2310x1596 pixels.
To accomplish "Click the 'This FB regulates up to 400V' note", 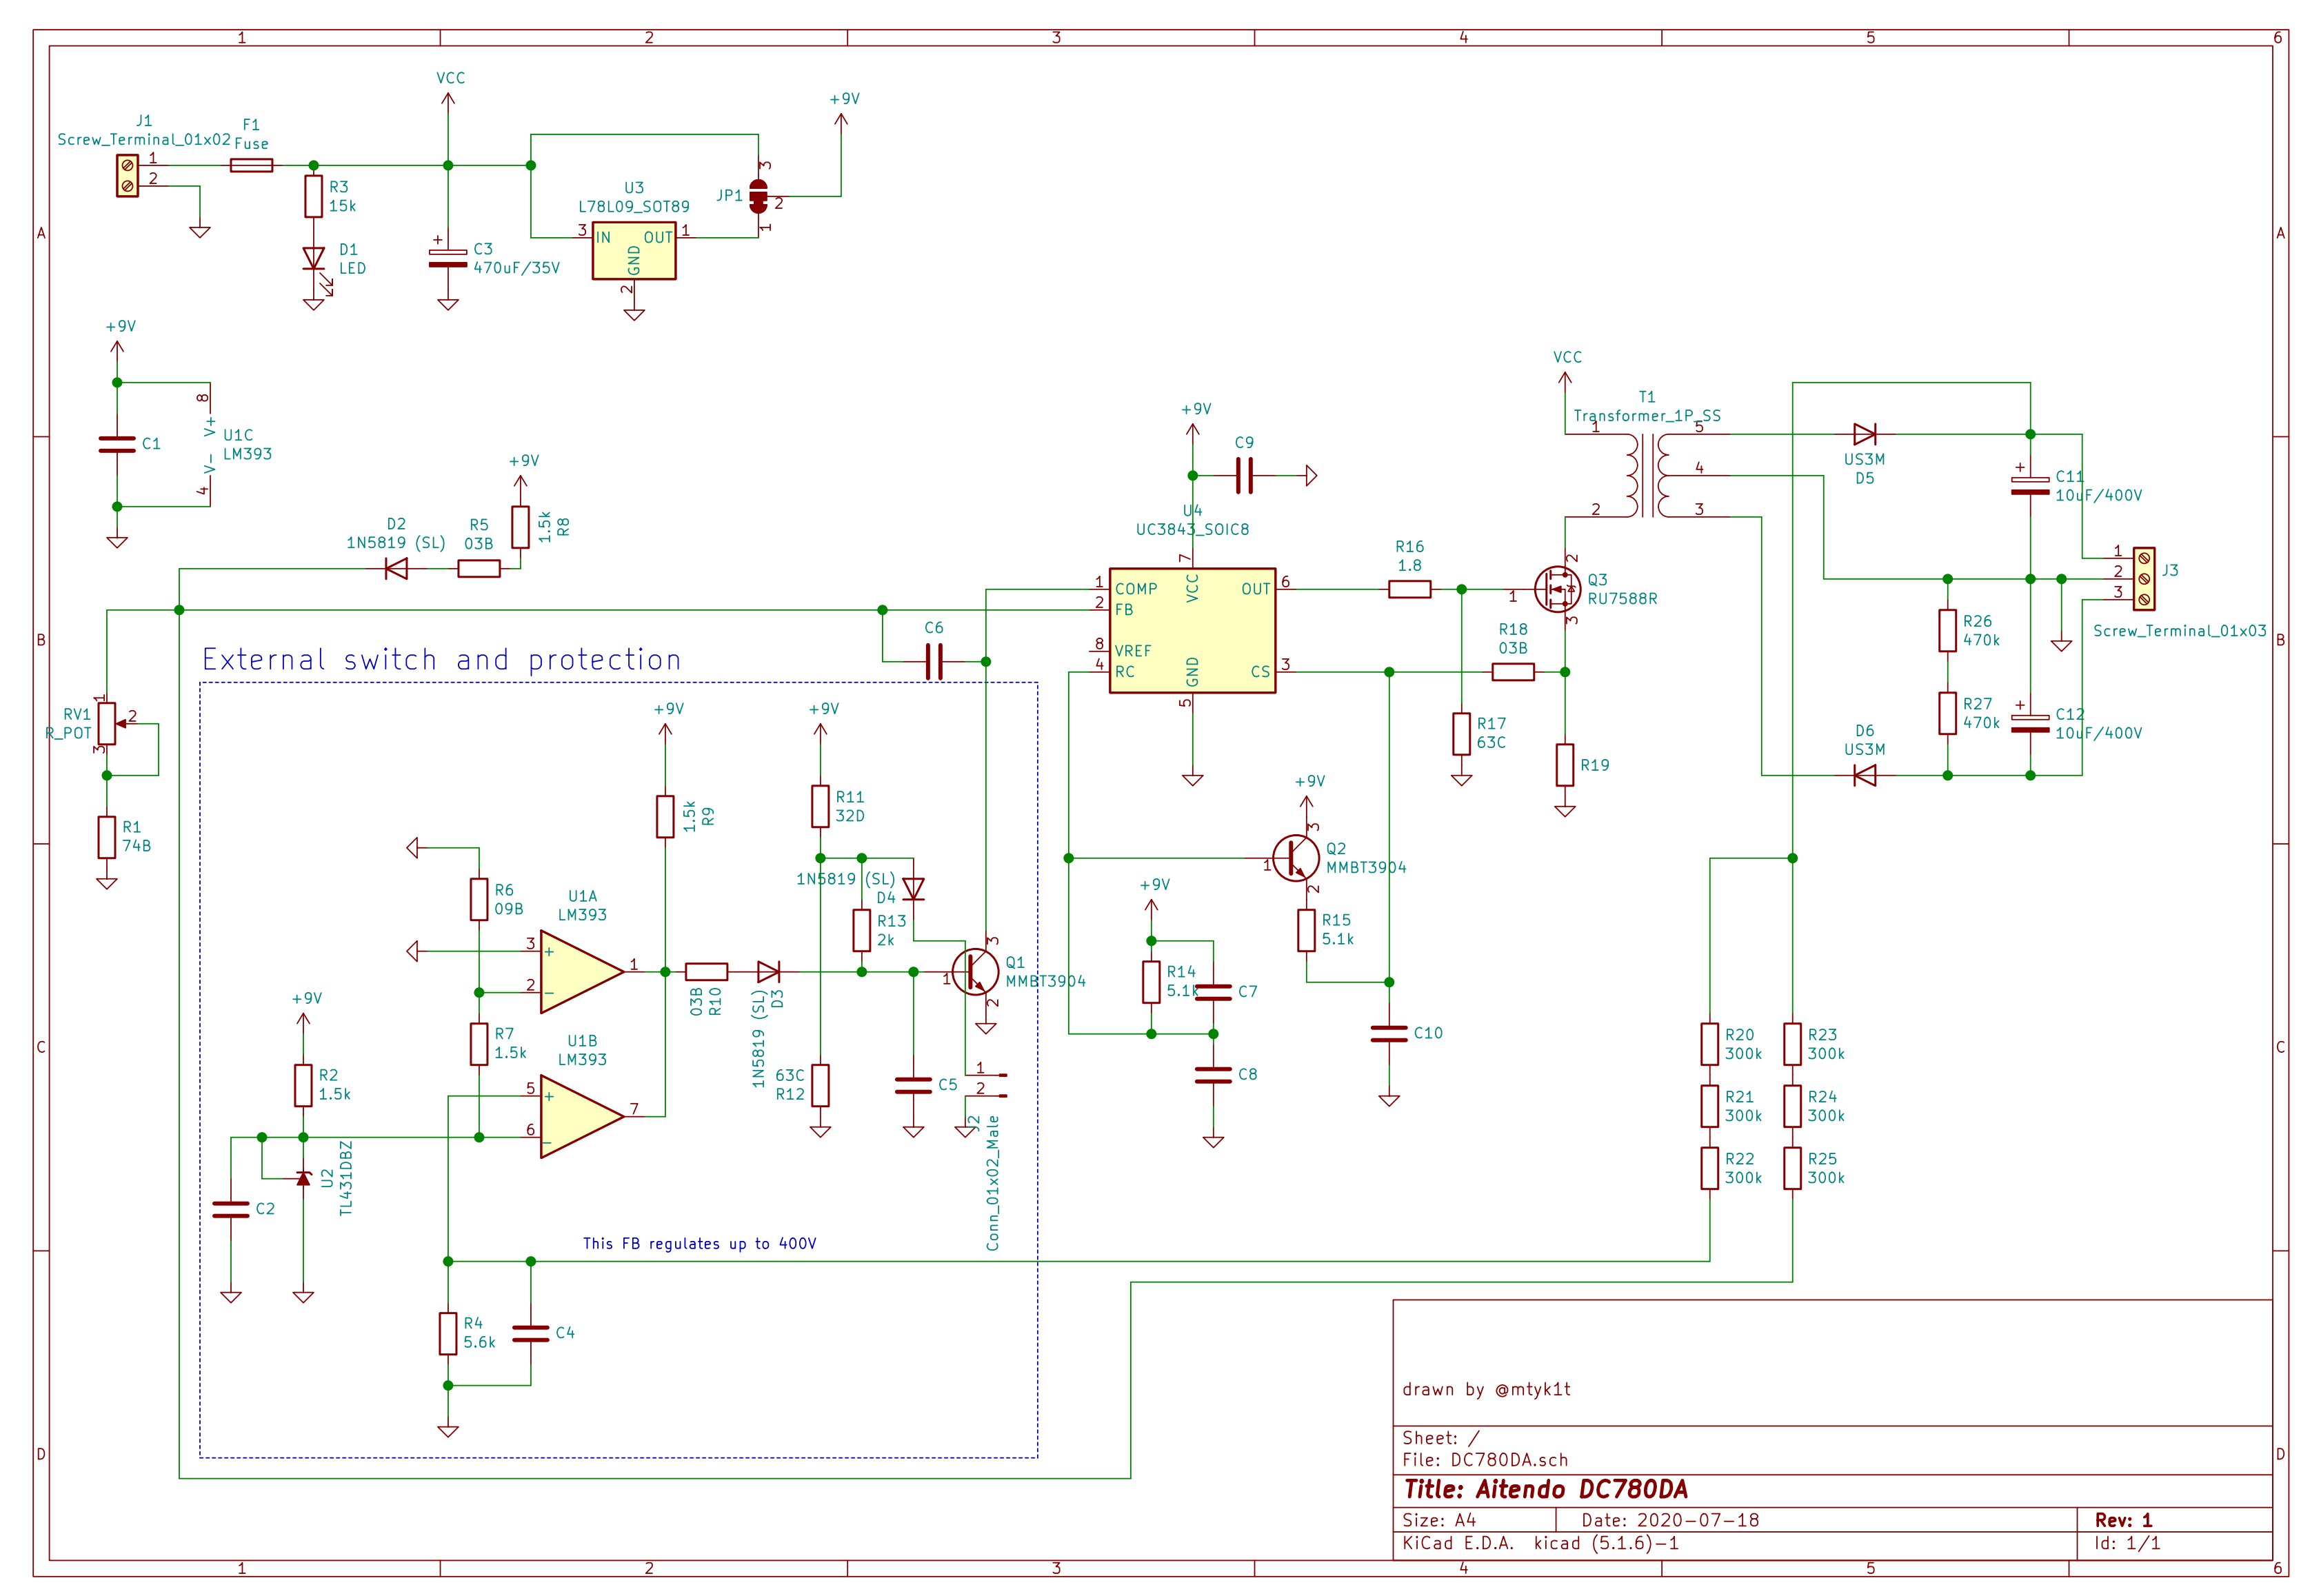I will (x=699, y=1243).
